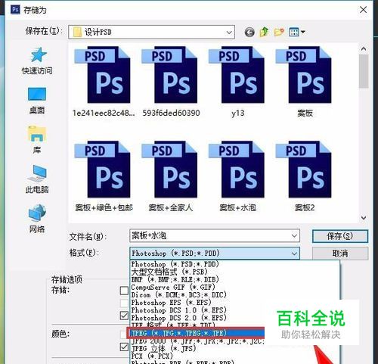This screenshot has width=378, height=364.
Task: Expand the 保存在 folder dropdown showing 设计PSD
Action: point(229,33)
